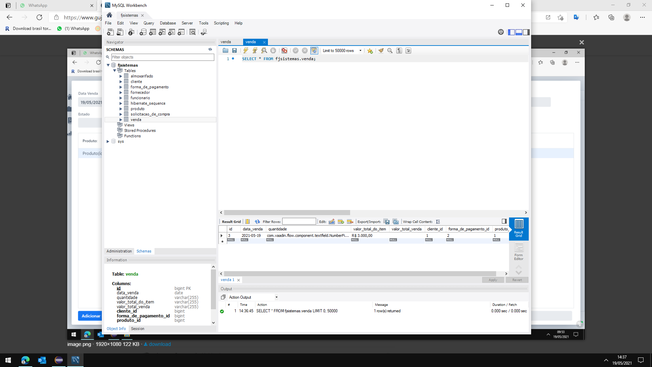Select the fornecedor table in tree
Viewport: 652px width, 367px height.
pos(140,92)
